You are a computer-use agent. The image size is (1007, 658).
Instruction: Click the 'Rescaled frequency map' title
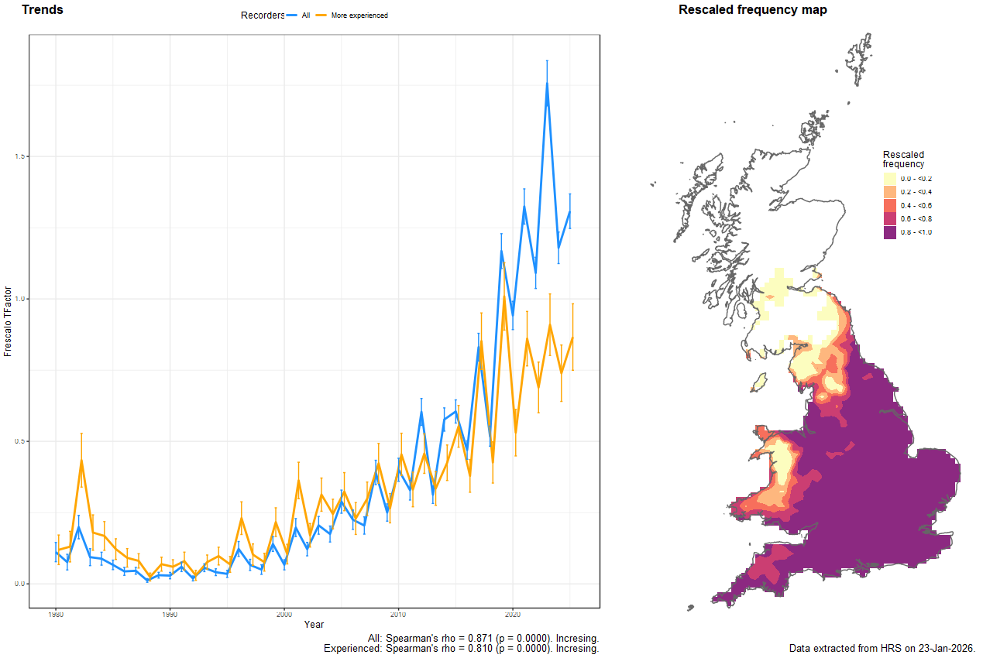(752, 10)
